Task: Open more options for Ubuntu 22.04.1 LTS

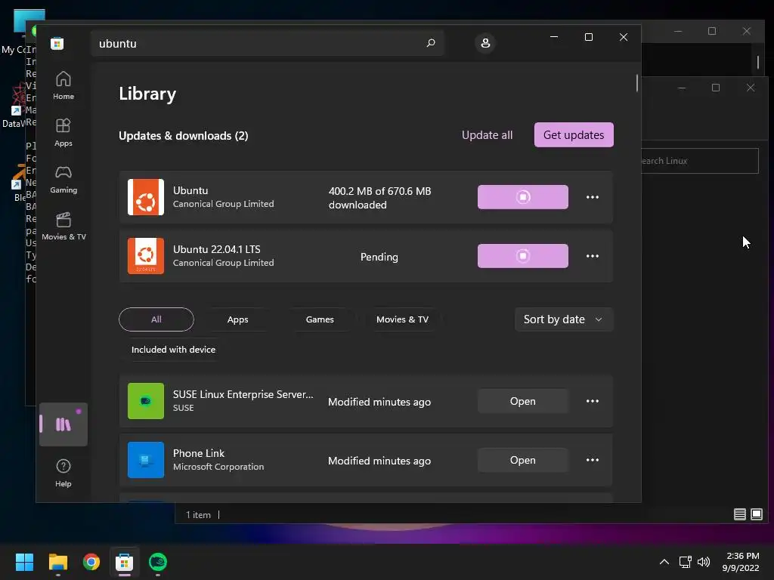Action: 593,256
